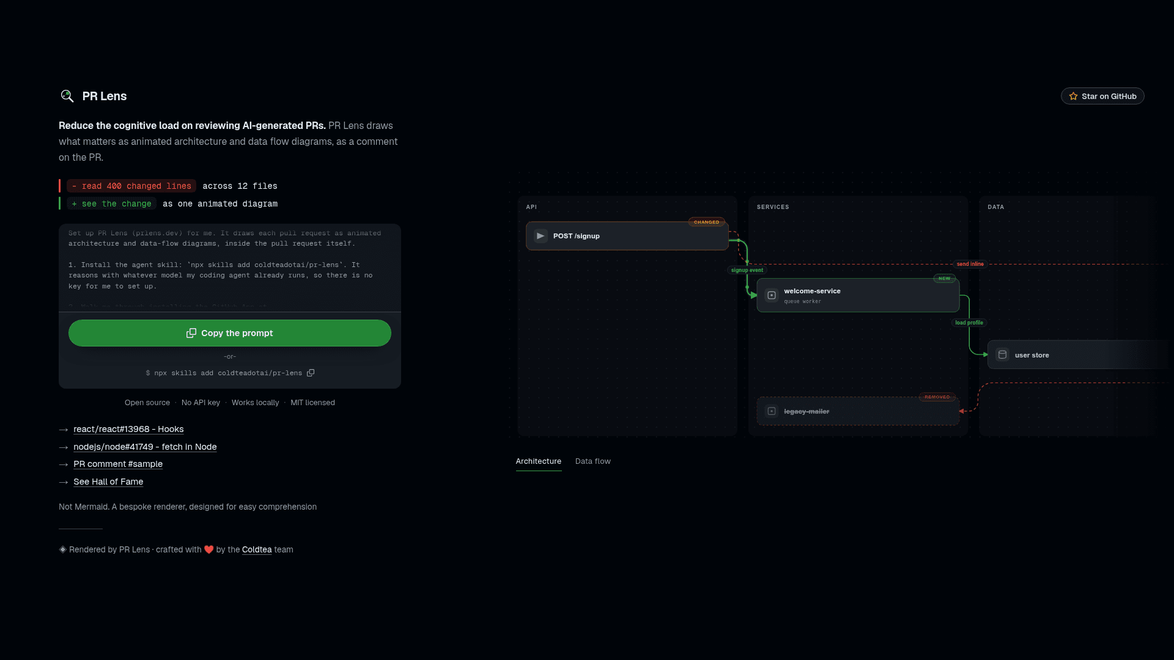Screen dimensions: 1174x660
Task: Open the react/react#13968 - Hooks link
Action: coord(128,430)
